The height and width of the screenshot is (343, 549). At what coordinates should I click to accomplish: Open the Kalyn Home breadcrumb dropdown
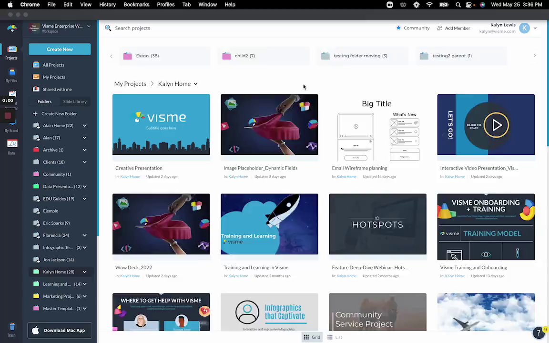[x=196, y=84]
